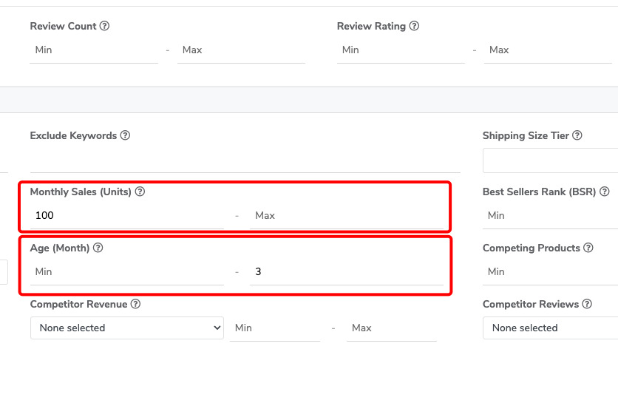Open Age (Month) help icon
Screen dimensions: 618x403
98,248
